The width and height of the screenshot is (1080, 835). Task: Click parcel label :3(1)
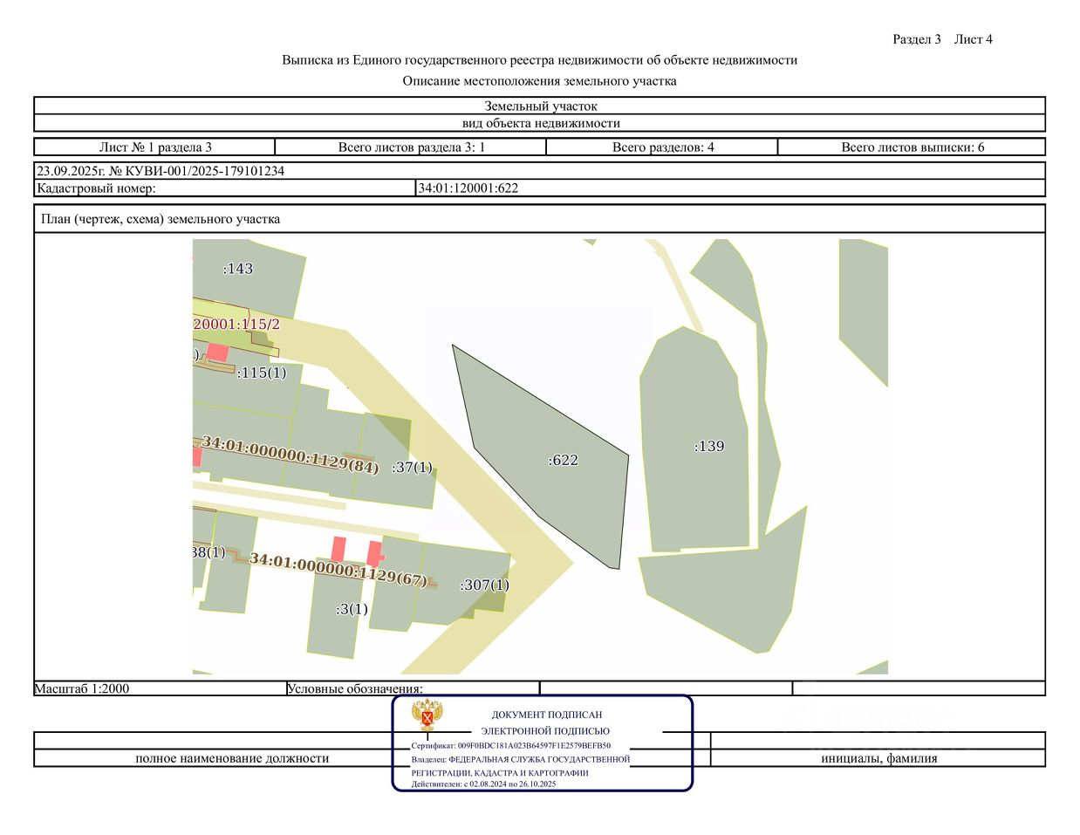point(352,609)
